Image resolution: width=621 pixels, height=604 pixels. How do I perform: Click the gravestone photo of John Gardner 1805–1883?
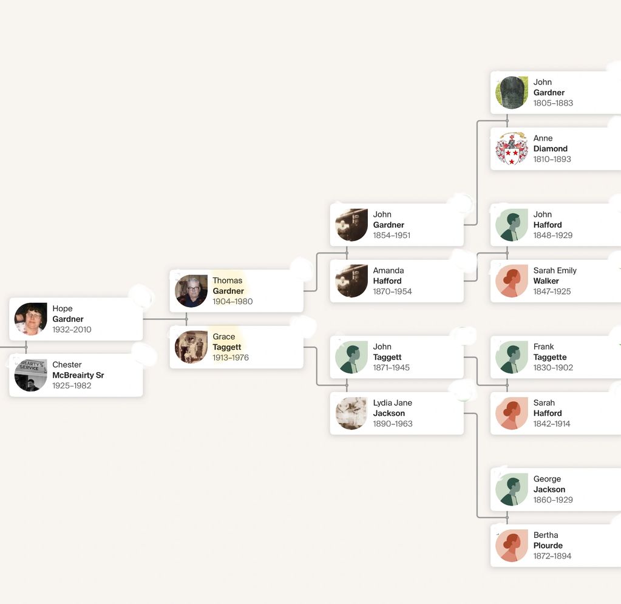click(511, 93)
